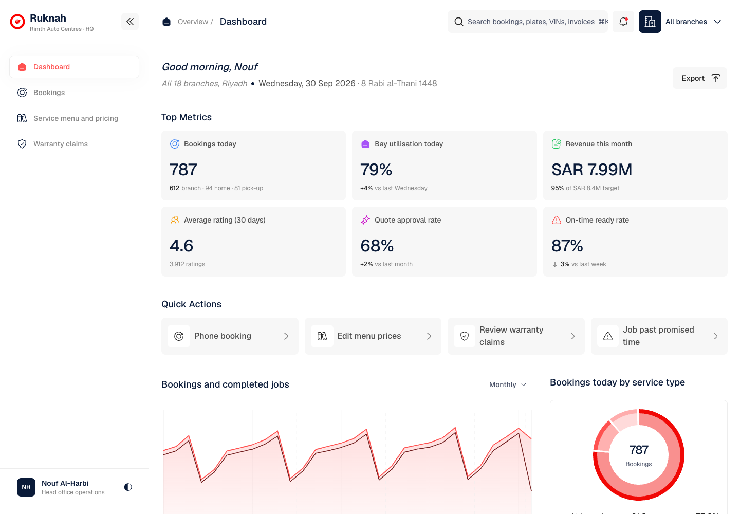Screen dimensions: 740x514
Task: Open the notifications bell
Action: click(623, 22)
